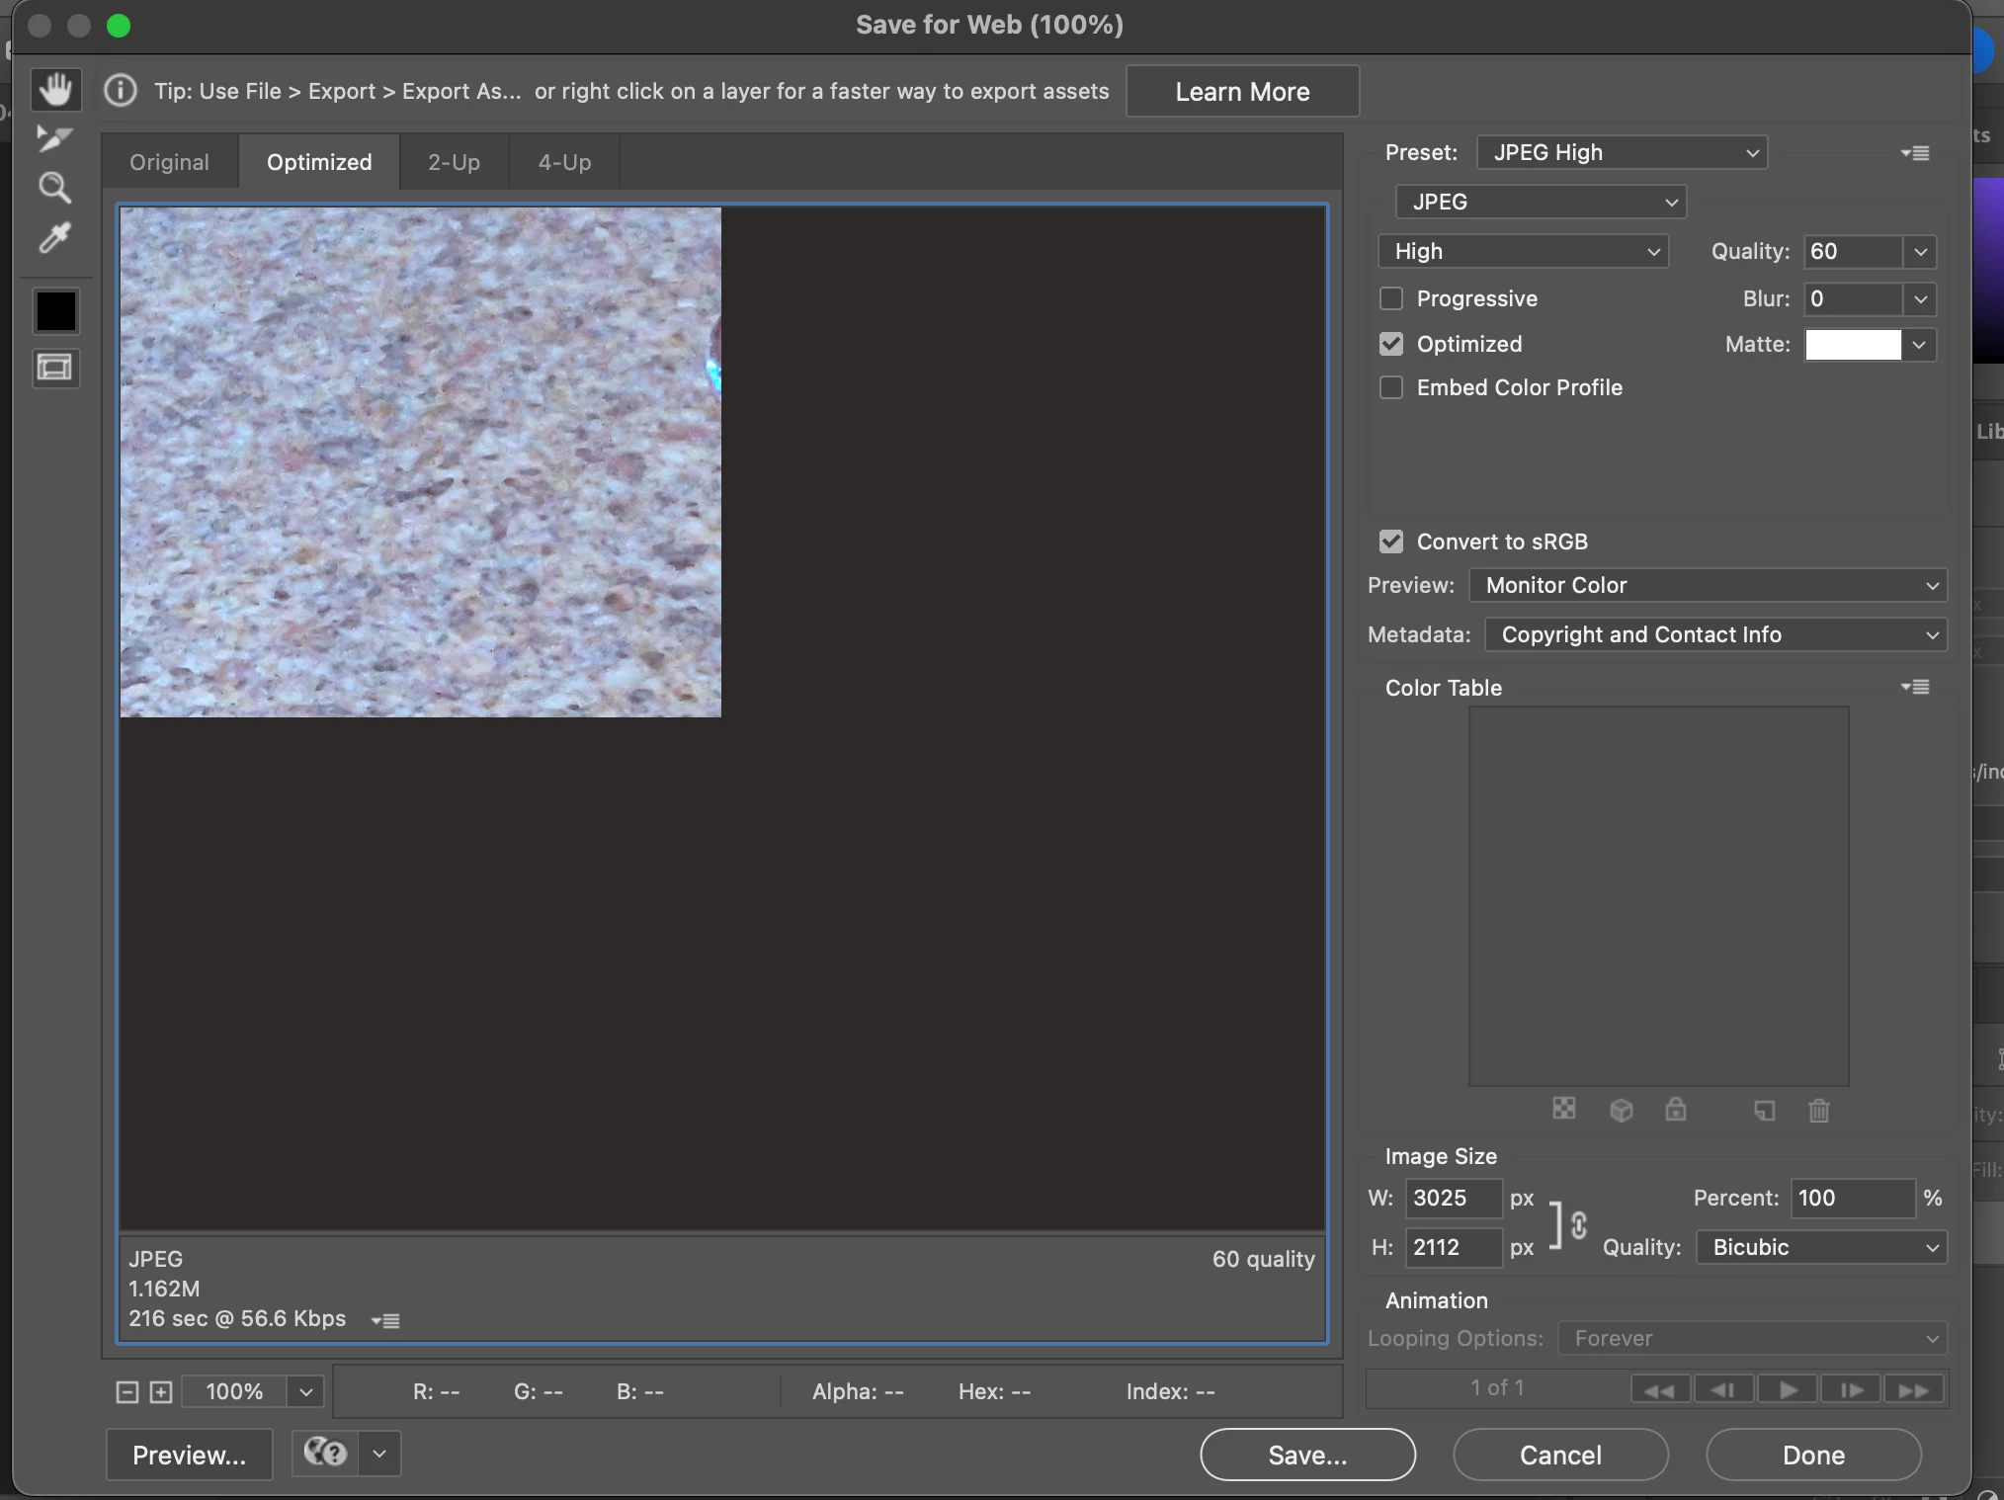Viewport: 2004px width, 1500px height.
Task: Click the constrain proportions link icon
Action: tap(1578, 1224)
